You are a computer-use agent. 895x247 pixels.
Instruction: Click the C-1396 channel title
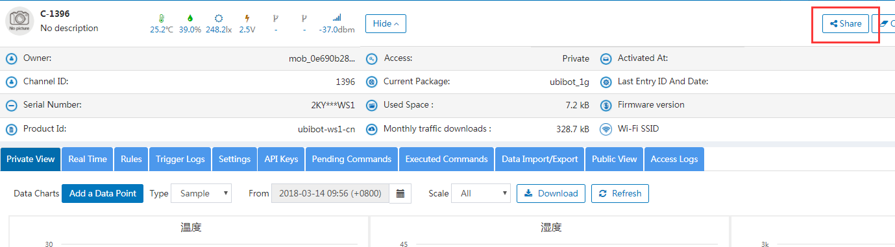click(55, 14)
